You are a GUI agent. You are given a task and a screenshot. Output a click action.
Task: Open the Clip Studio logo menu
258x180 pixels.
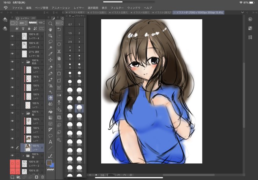click(6, 8)
